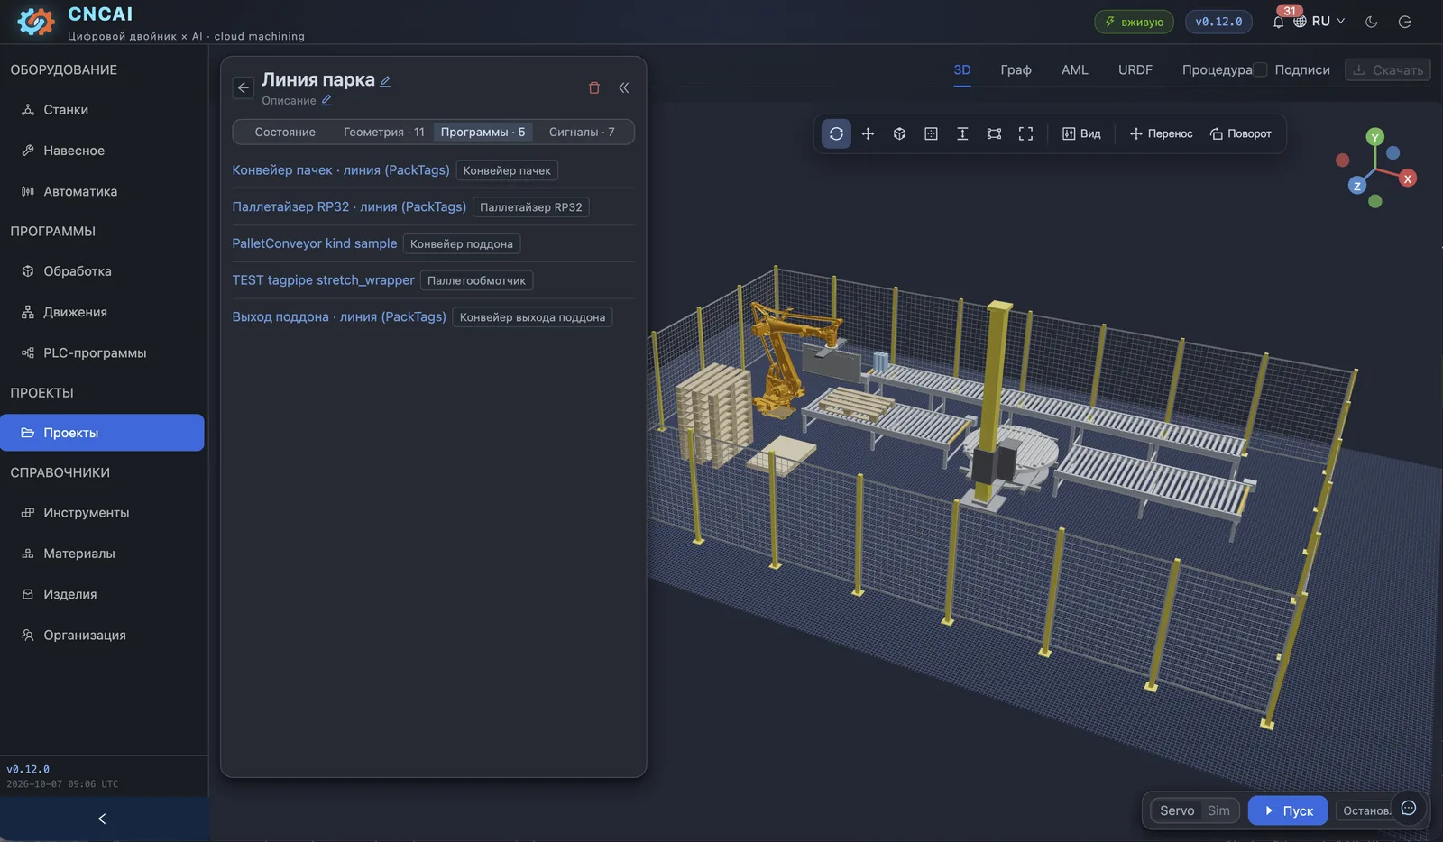1443x842 pixels.
Task: Switch mode to Sim
Action: coord(1218,810)
